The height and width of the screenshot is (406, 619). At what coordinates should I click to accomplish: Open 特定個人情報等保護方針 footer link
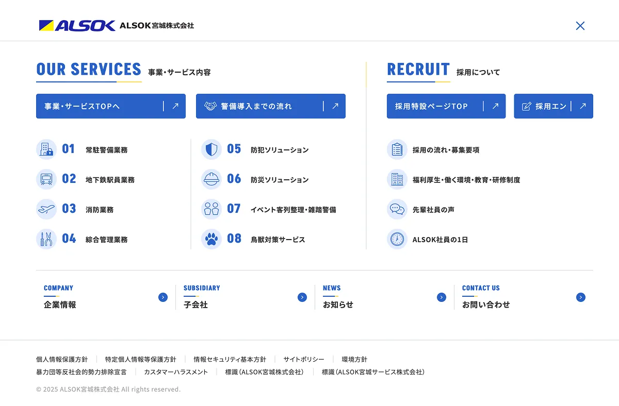[141, 359]
